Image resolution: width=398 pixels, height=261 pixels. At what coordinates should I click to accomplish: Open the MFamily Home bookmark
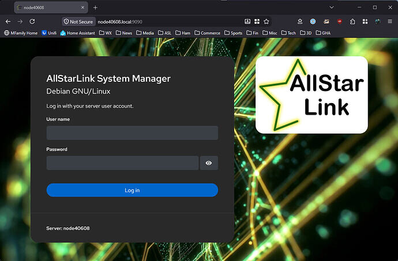click(x=21, y=33)
